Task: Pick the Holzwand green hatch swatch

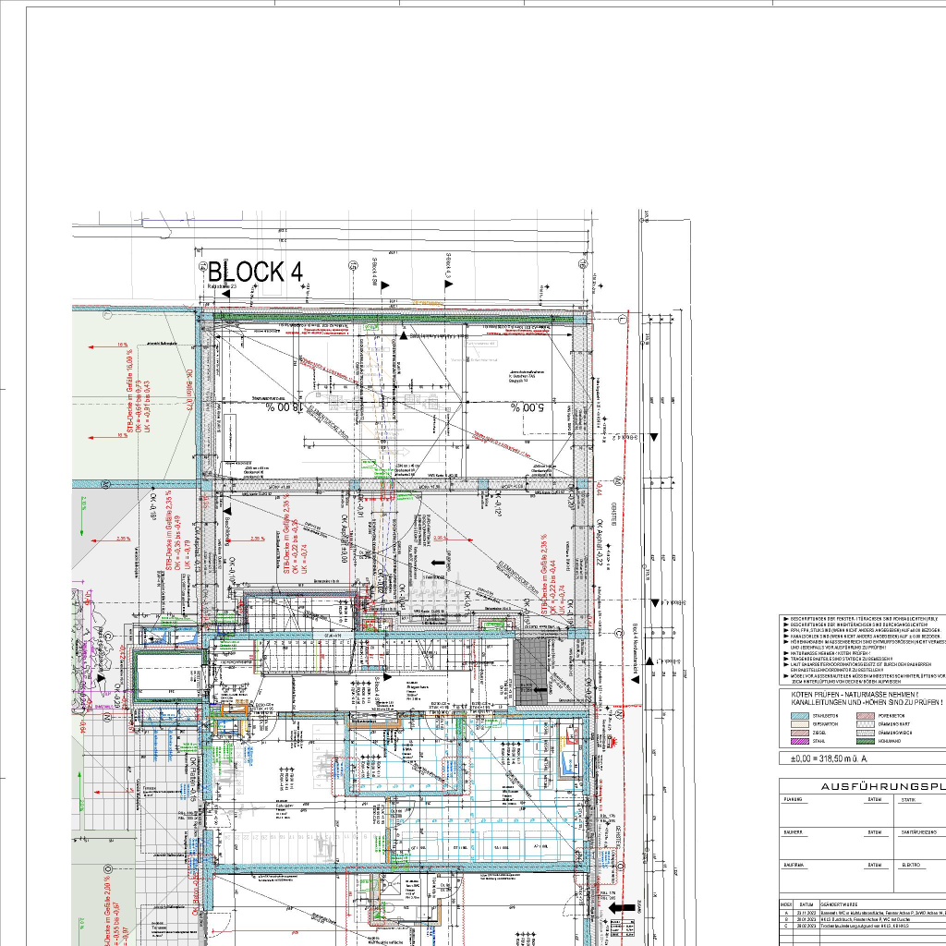Action: click(866, 740)
